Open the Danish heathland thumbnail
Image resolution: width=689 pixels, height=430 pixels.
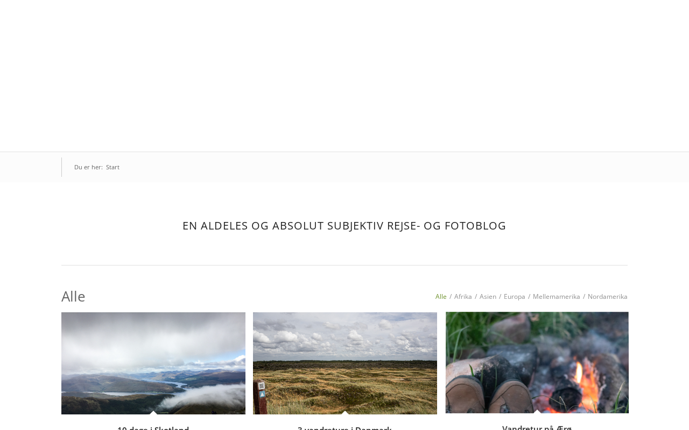(345, 363)
